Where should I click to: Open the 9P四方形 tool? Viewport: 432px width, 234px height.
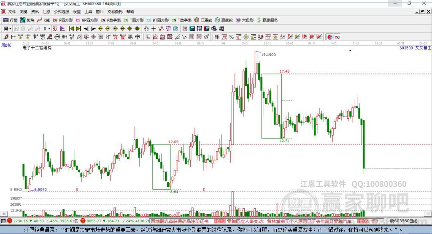pyautogui.click(x=87, y=20)
